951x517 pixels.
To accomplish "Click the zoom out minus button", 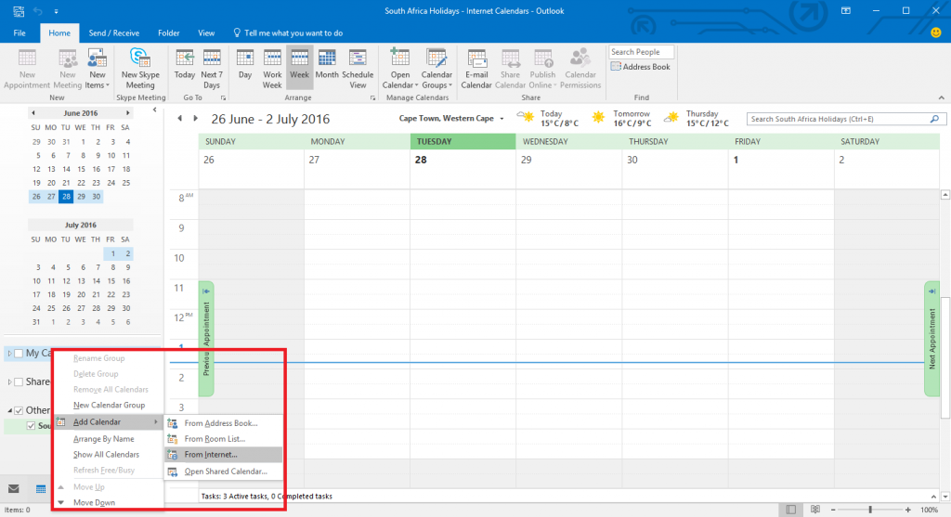I will coord(833,510).
